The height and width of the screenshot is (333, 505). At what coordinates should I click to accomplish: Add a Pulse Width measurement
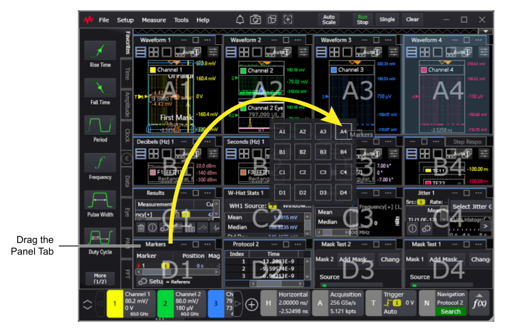click(100, 201)
